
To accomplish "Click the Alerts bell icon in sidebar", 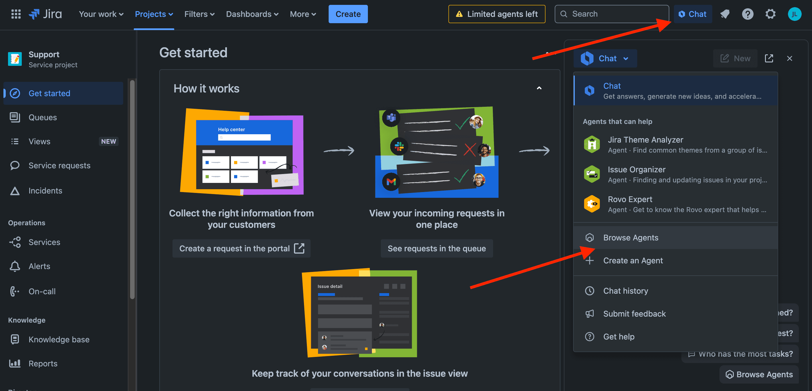I will pyautogui.click(x=15, y=266).
